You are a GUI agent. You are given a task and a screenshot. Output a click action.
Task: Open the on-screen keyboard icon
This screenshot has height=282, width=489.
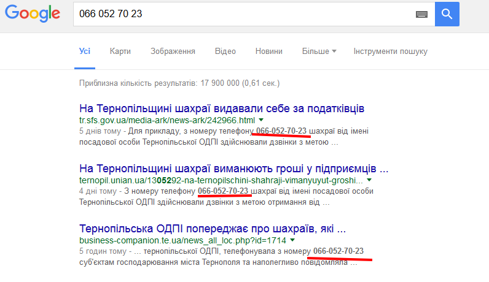pyautogui.click(x=421, y=14)
